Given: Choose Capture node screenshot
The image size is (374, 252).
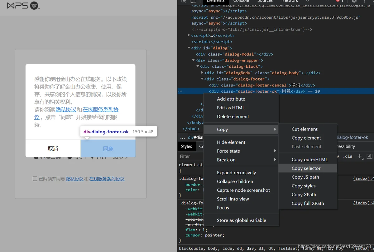Looking at the screenshot, I should tap(241, 190).
